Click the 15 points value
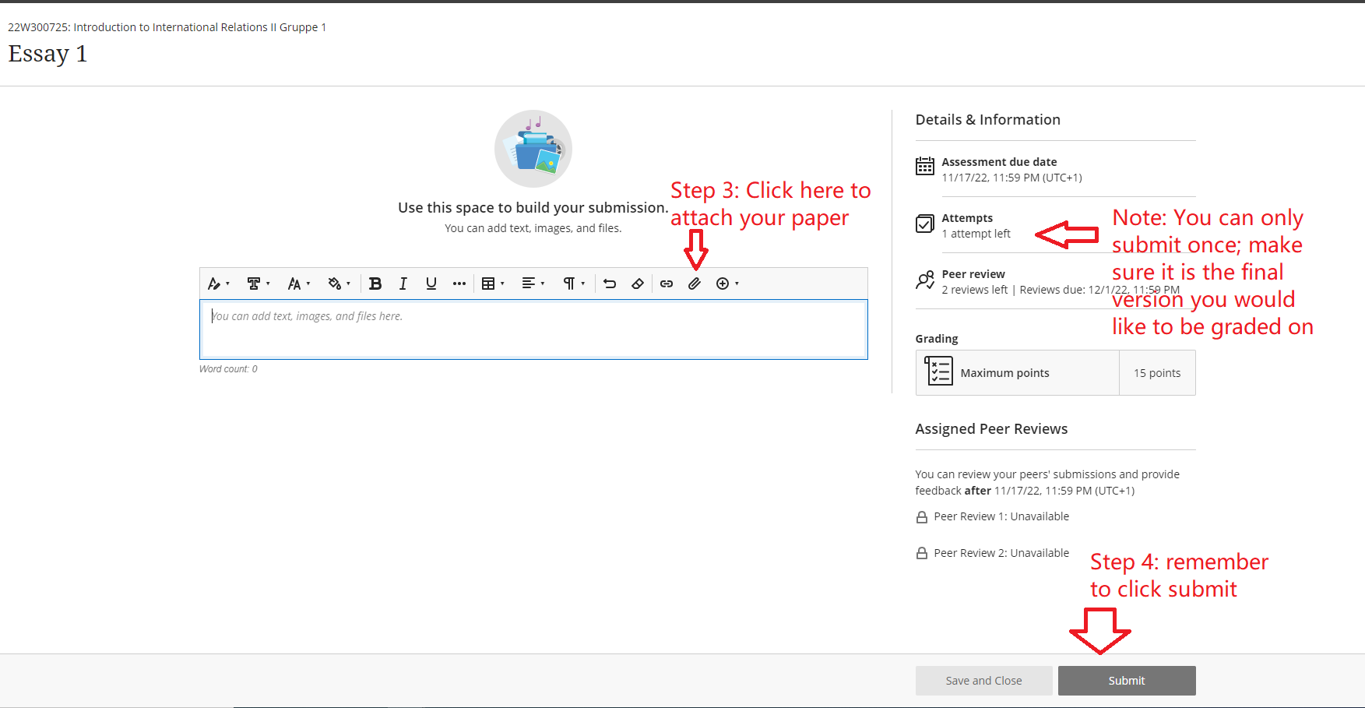 click(x=1157, y=373)
